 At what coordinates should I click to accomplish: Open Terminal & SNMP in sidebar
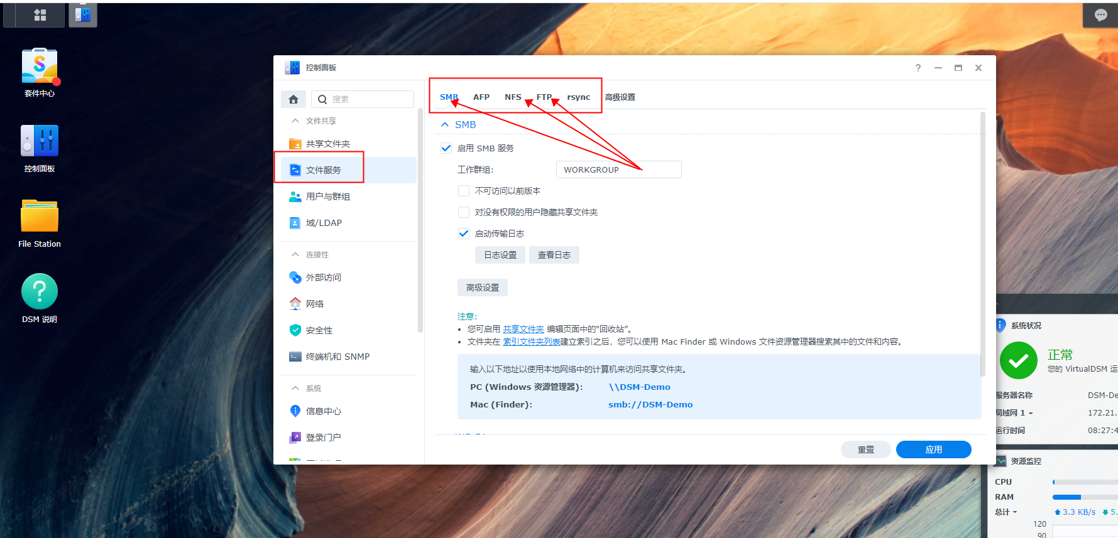point(348,357)
